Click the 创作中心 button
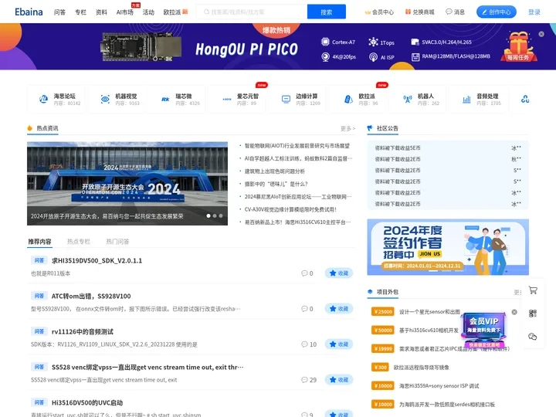Screen dimensions: 556x417 tap(496, 12)
